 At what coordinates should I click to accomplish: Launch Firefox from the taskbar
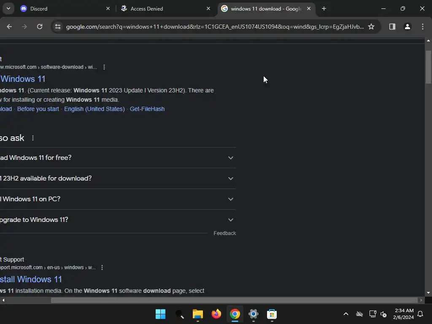click(216, 314)
